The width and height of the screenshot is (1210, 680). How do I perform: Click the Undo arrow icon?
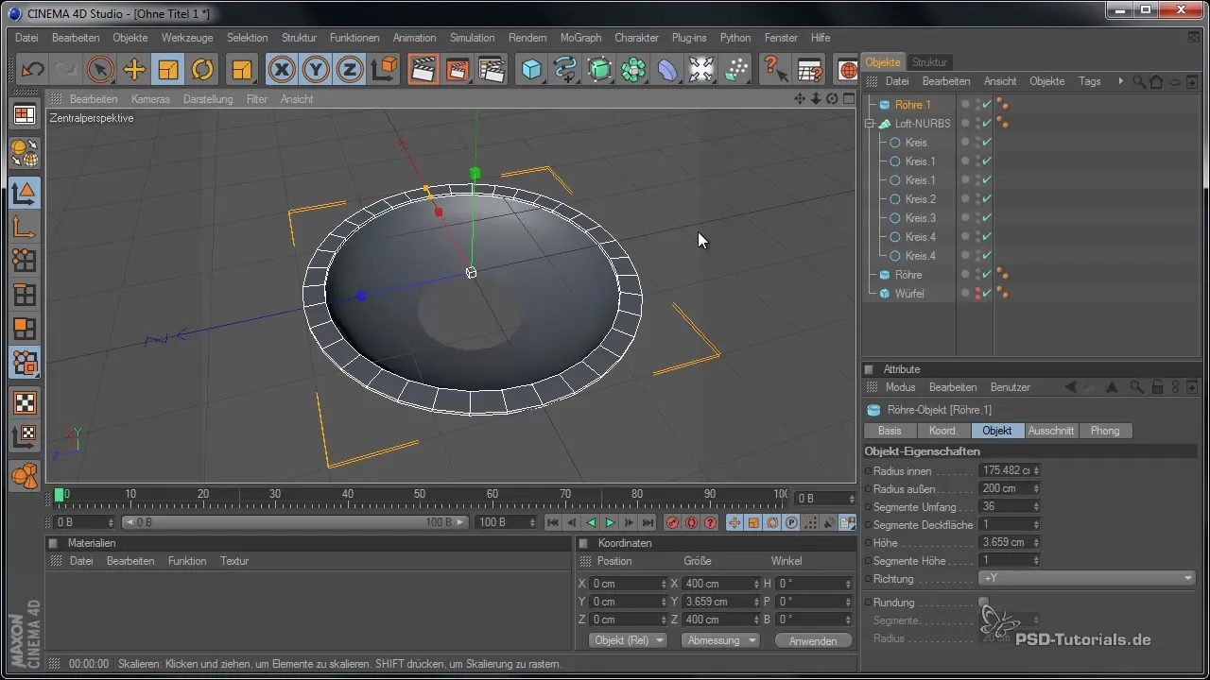tap(33, 70)
